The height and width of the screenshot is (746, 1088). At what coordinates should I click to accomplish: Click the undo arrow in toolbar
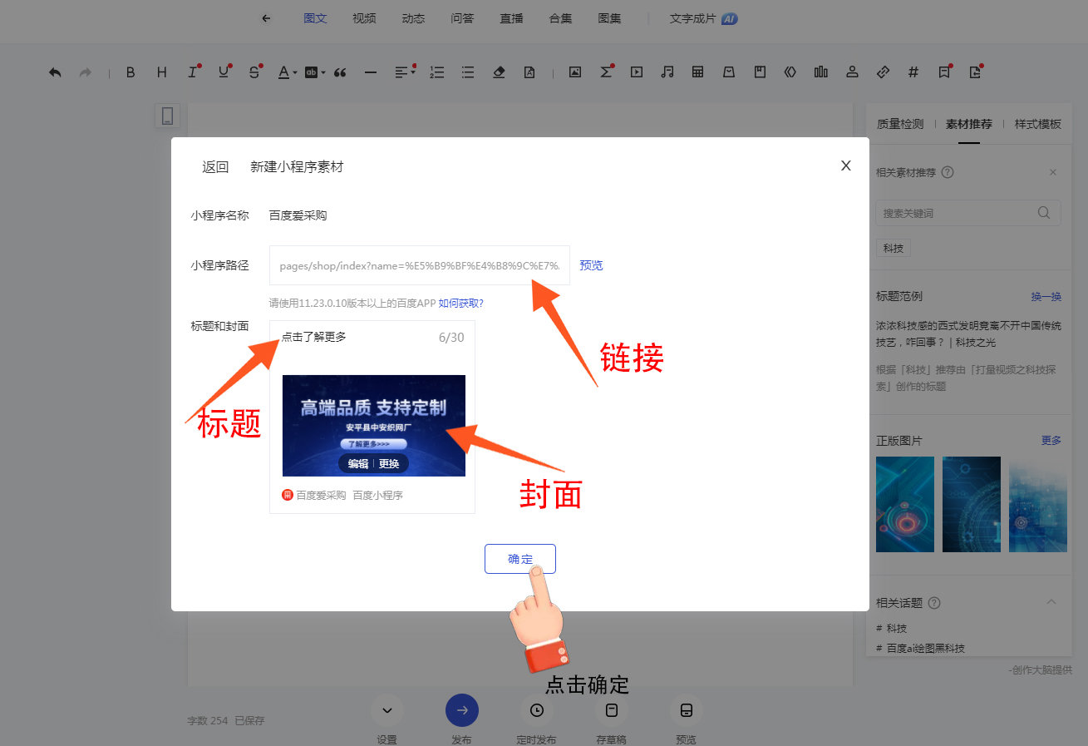(55, 72)
